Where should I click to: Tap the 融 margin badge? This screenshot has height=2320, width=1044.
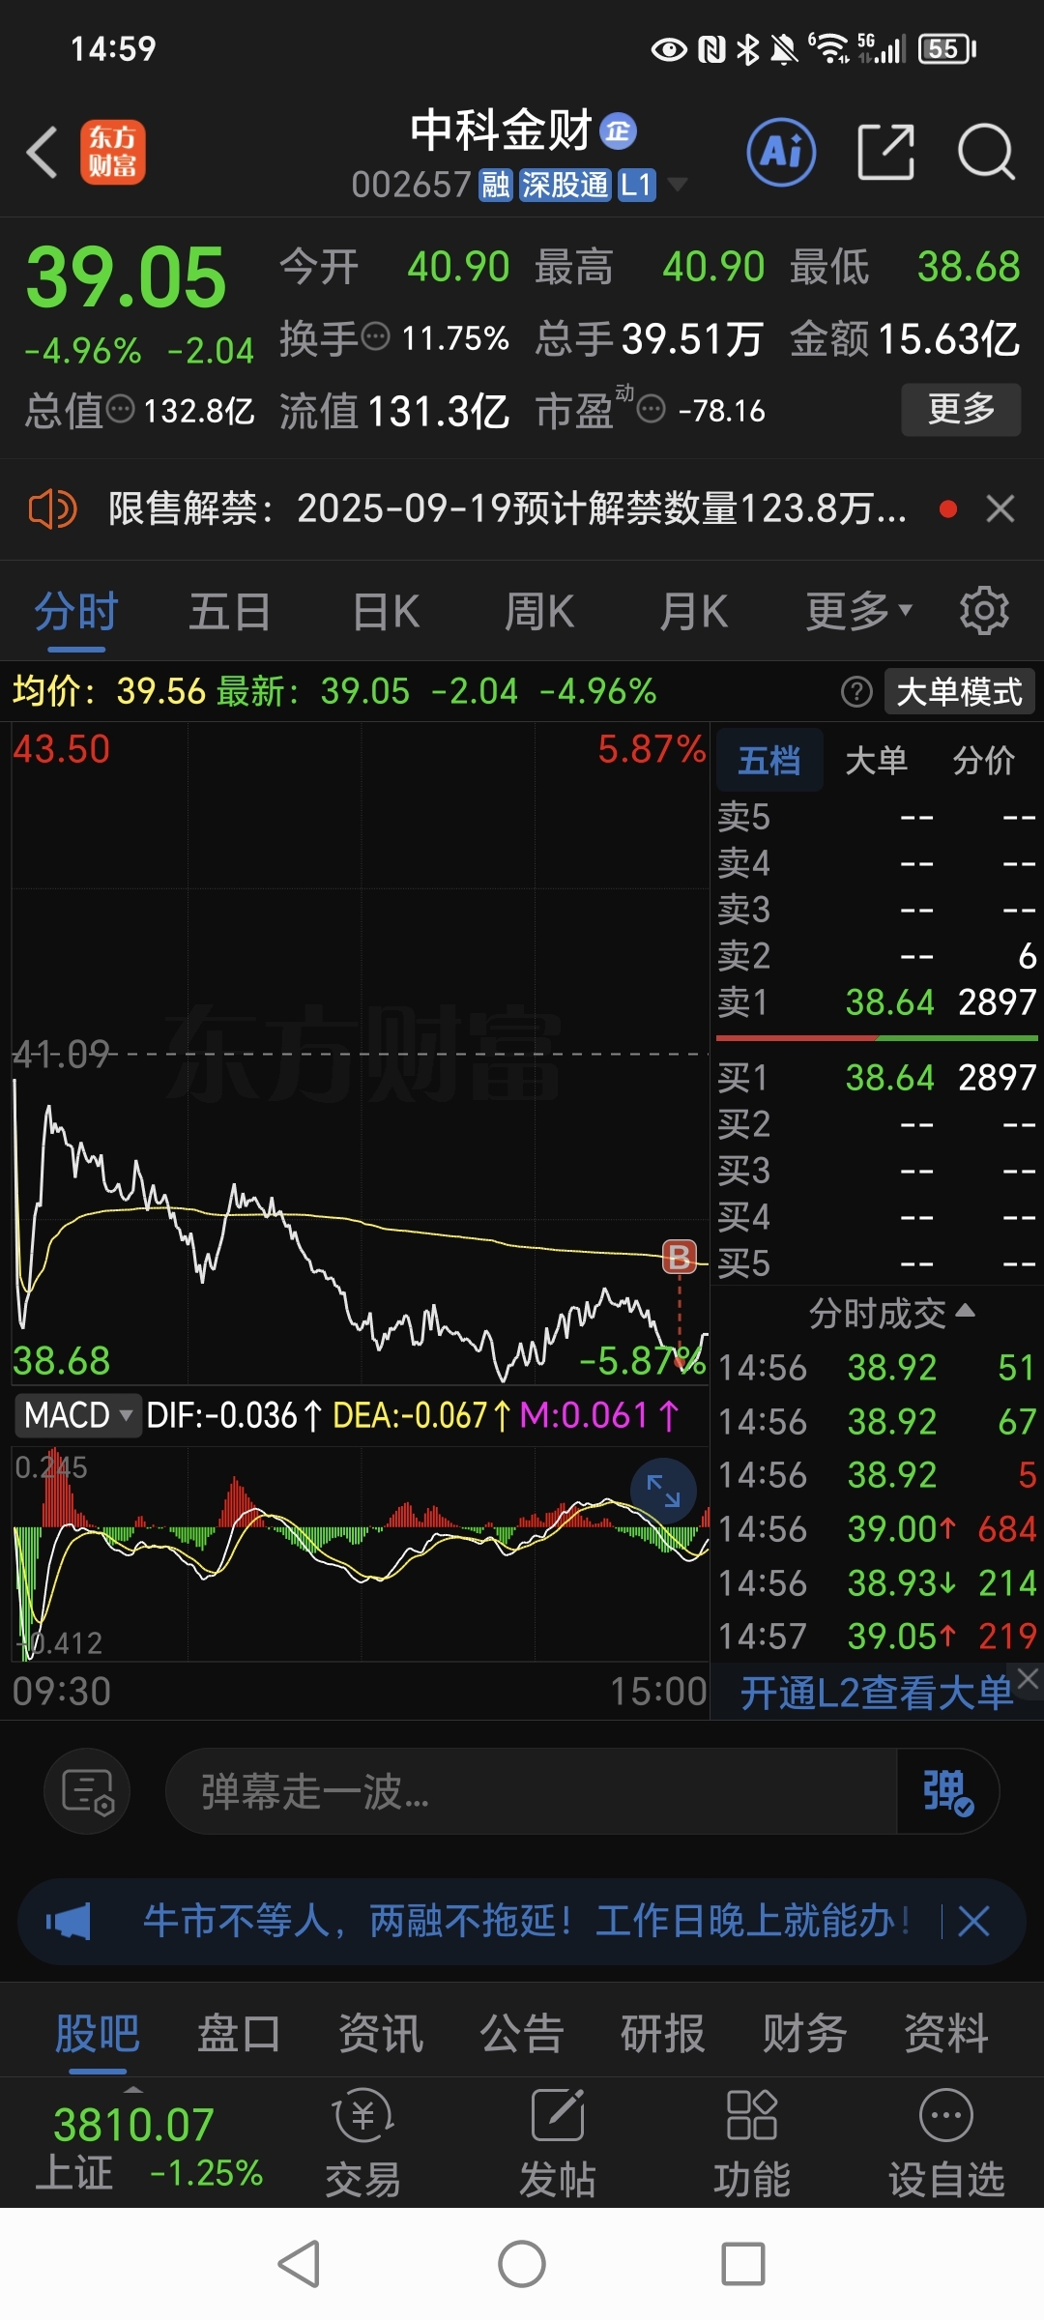tap(495, 185)
